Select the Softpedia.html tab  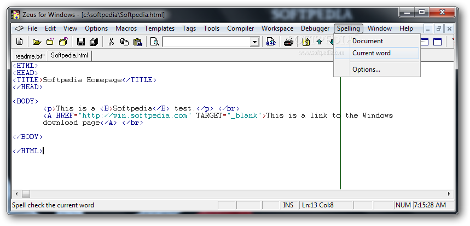coord(69,55)
